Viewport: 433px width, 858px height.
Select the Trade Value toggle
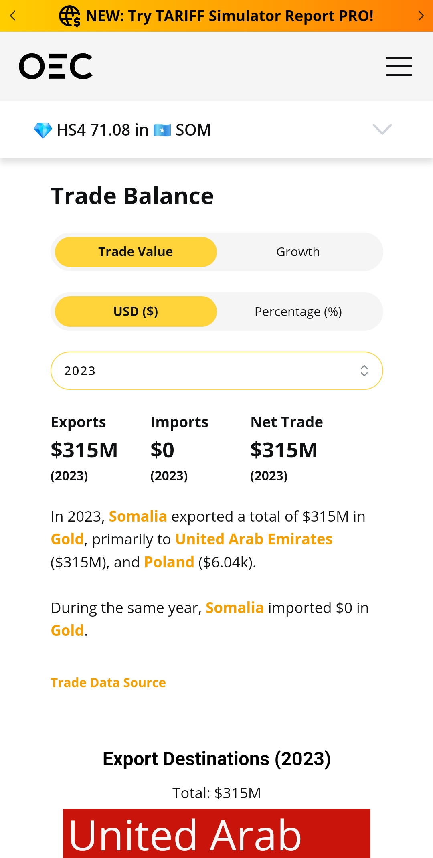(x=136, y=252)
